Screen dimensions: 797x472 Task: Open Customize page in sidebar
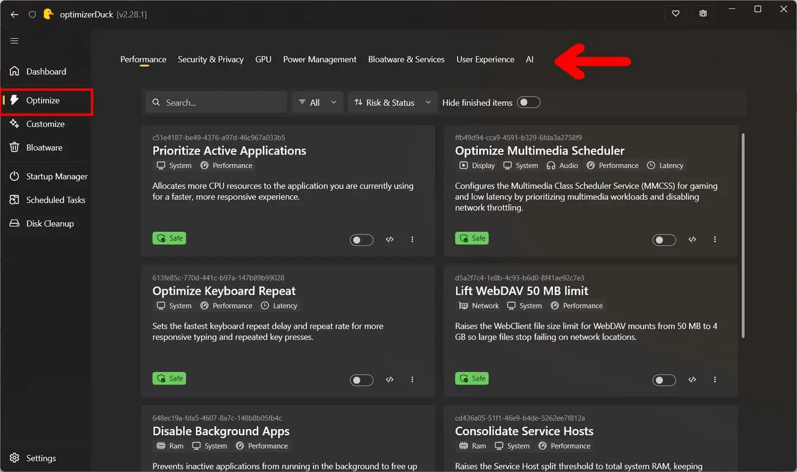45,124
